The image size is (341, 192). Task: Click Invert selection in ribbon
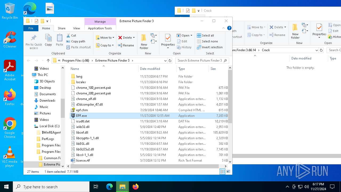tap(210, 47)
